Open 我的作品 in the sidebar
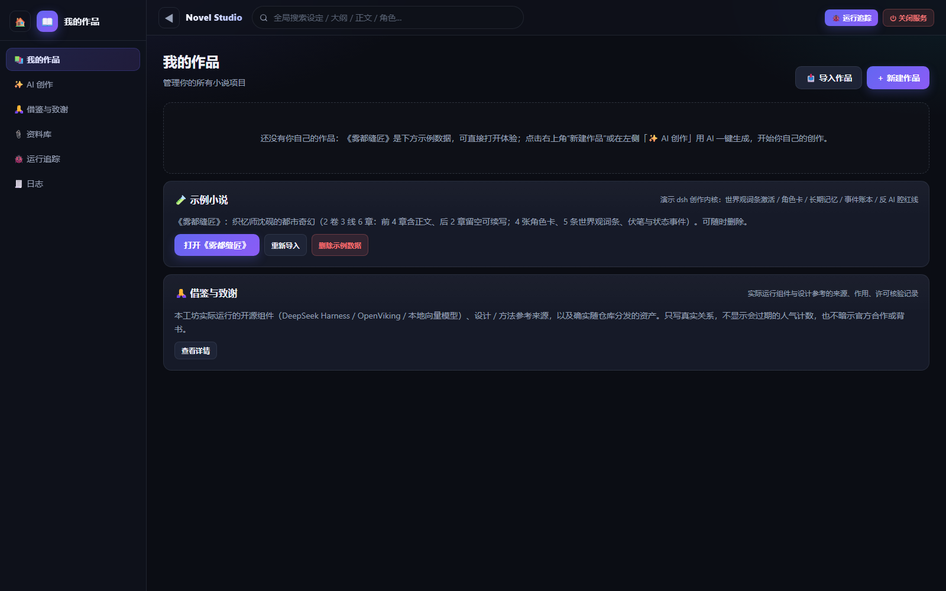This screenshot has width=946, height=591. tap(73, 60)
